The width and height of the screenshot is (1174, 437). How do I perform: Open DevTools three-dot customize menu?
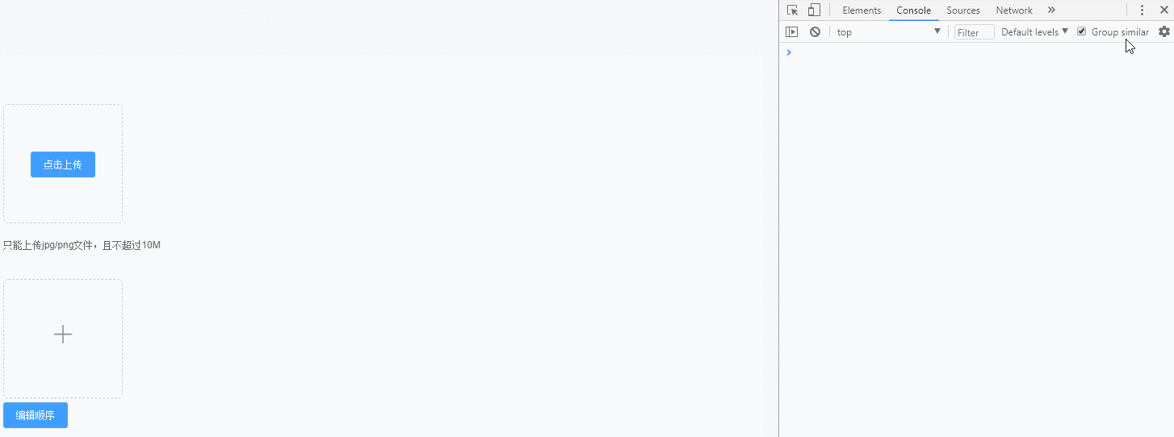(x=1142, y=10)
